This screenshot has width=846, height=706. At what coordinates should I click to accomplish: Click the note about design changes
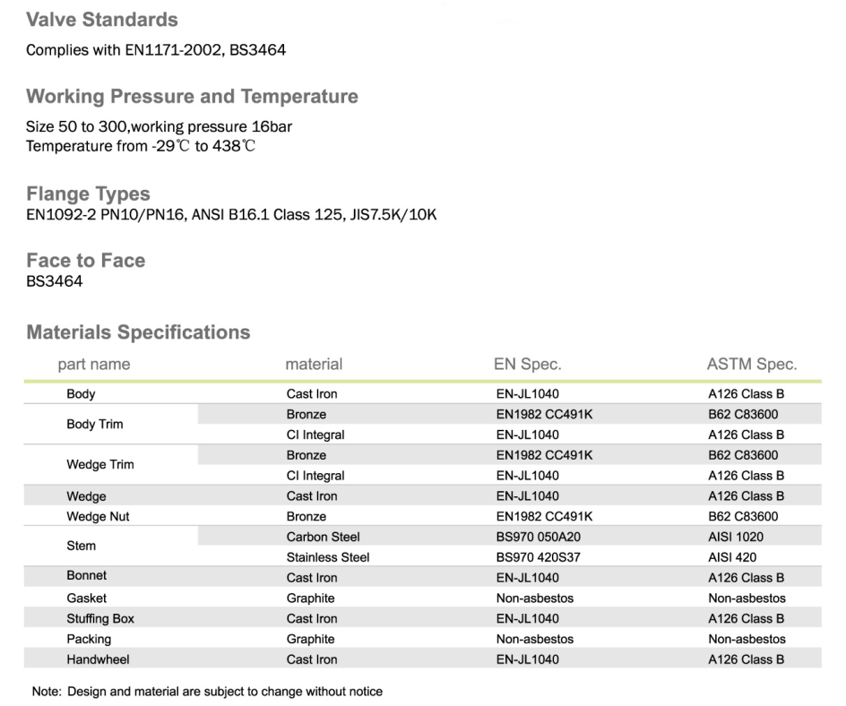click(x=207, y=692)
